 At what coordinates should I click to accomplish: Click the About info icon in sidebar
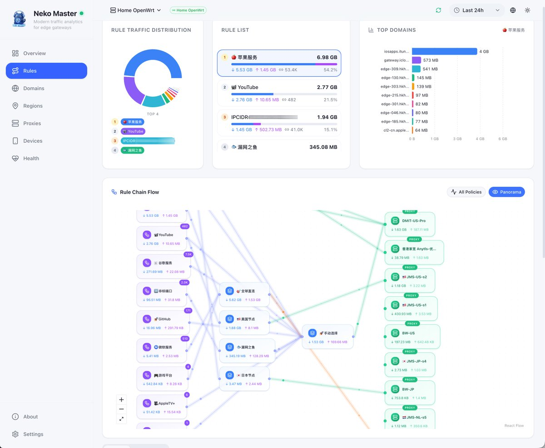pos(15,417)
